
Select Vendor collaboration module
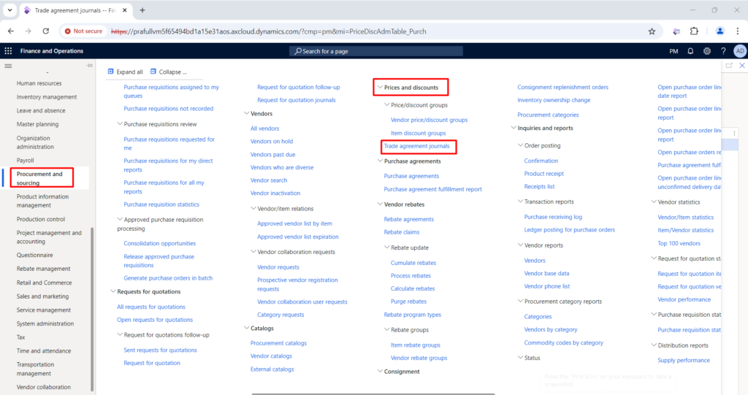coord(43,387)
